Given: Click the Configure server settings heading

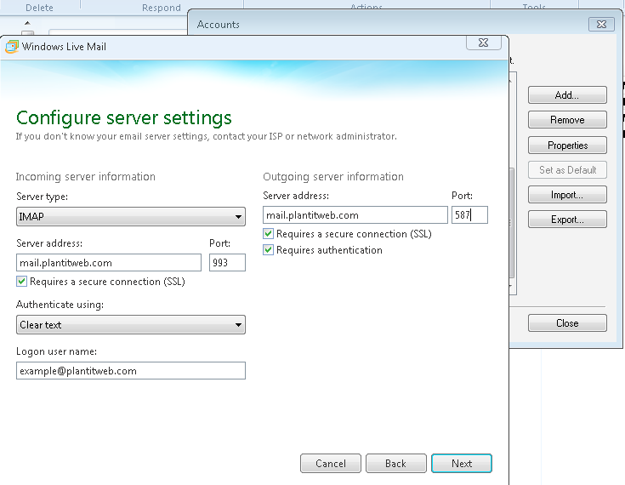Looking at the screenshot, I should (x=124, y=117).
